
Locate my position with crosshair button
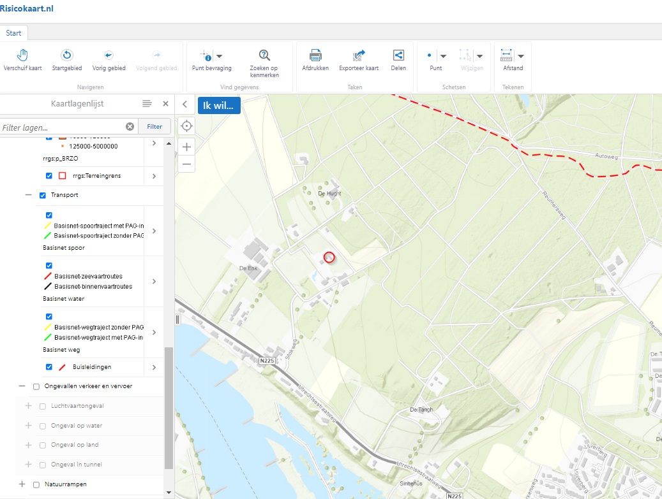(186, 126)
